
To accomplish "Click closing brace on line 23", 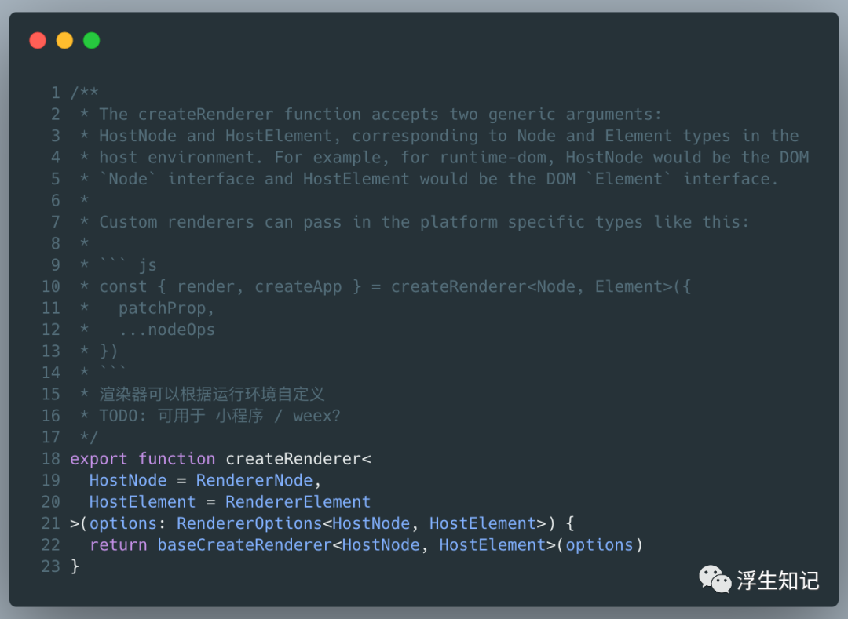I will [75, 566].
